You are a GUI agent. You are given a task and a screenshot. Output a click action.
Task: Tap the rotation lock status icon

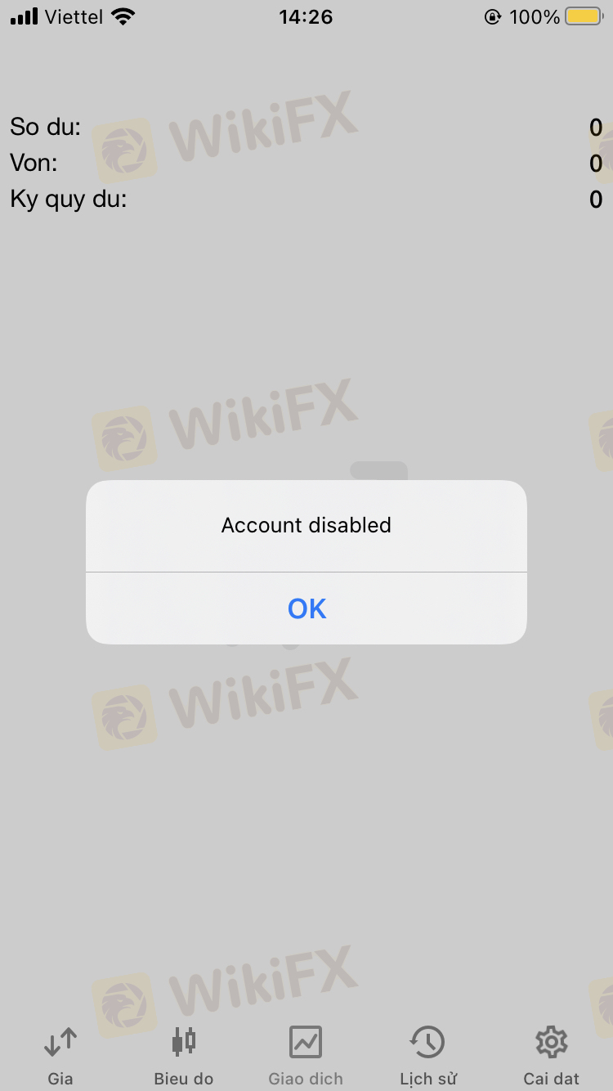pyautogui.click(x=493, y=16)
